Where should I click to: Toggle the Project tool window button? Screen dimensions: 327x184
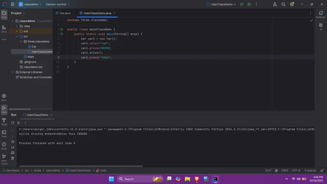point(4,14)
